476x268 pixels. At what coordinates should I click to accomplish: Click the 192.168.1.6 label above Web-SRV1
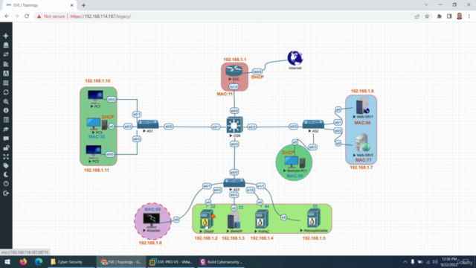[x=362, y=91]
